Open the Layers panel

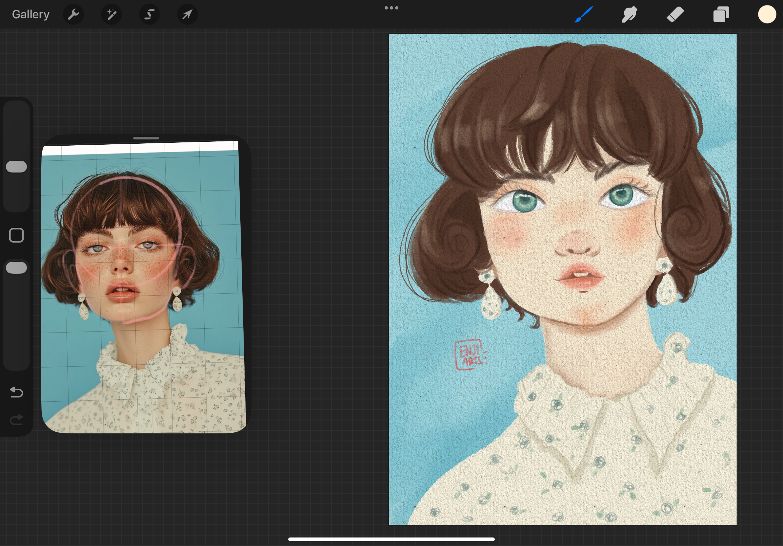click(x=721, y=14)
